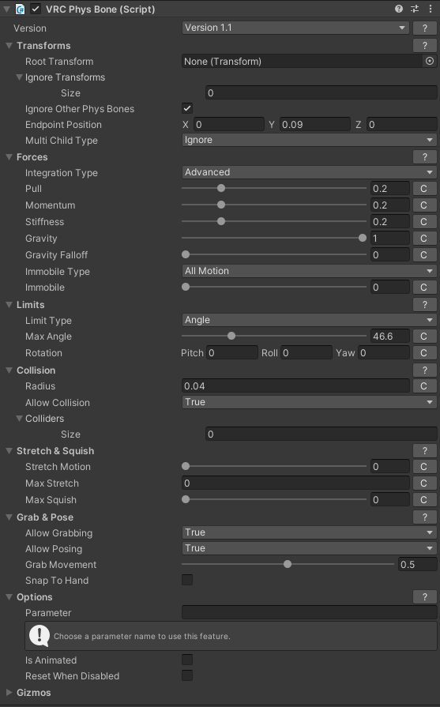
Task: Enable the Snap To Hand checkbox
Action: (x=187, y=580)
